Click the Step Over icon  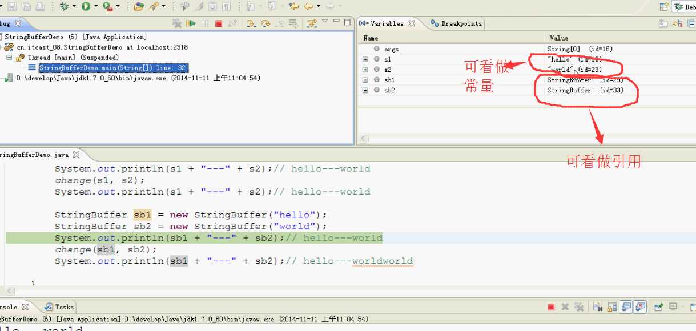click(265, 23)
